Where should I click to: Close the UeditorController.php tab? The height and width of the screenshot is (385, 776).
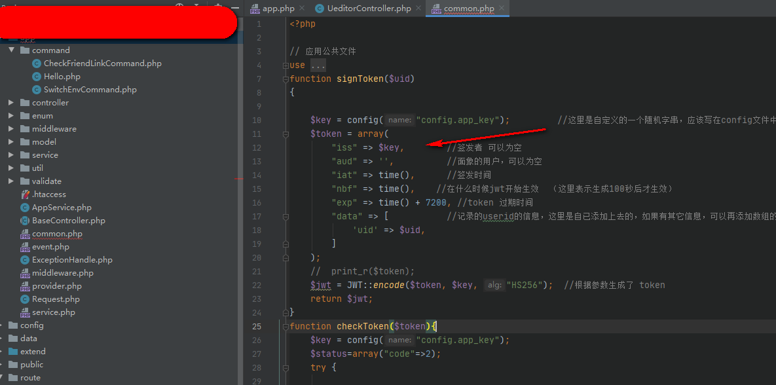418,9
